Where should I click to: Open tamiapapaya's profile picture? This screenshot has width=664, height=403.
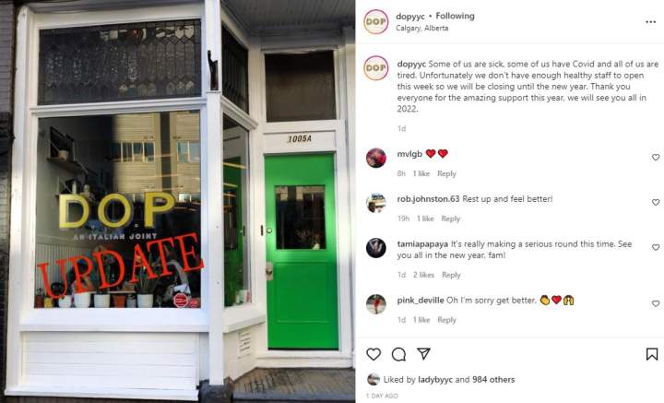tap(376, 248)
